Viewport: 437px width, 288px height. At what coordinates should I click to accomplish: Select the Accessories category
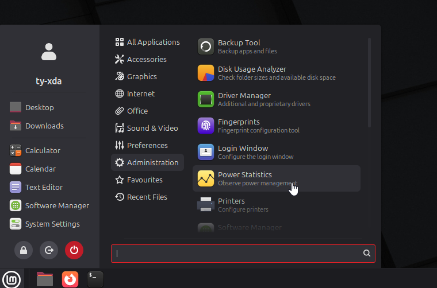pyautogui.click(x=147, y=59)
